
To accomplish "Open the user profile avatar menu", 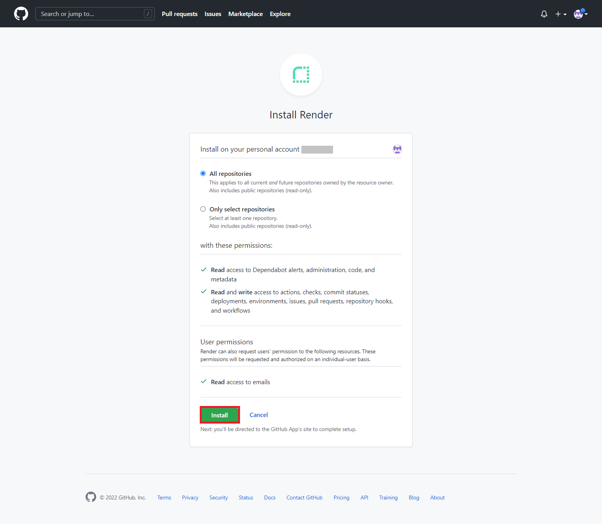I will (x=580, y=14).
